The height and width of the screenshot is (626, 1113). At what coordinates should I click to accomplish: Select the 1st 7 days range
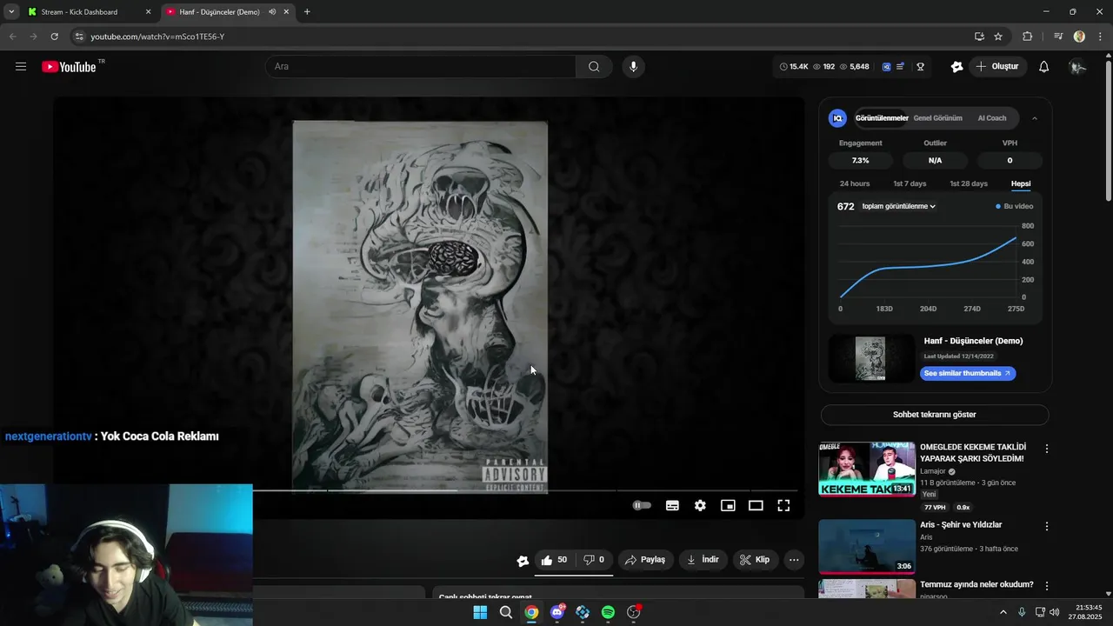(x=910, y=183)
